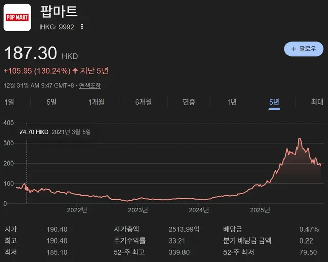
Task: Click the 52-주 최고 value 339.80
Action: (179, 252)
